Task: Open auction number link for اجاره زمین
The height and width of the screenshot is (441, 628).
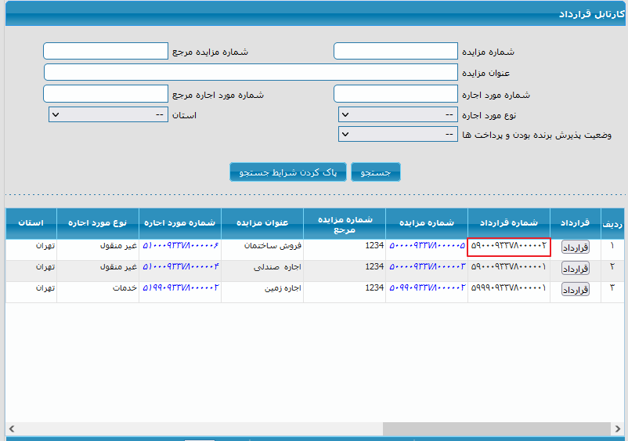Action: click(427, 287)
